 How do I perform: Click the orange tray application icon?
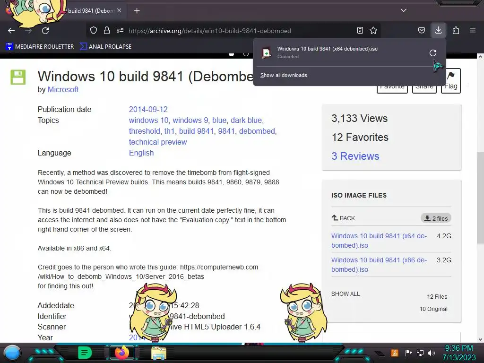pos(395,353)
